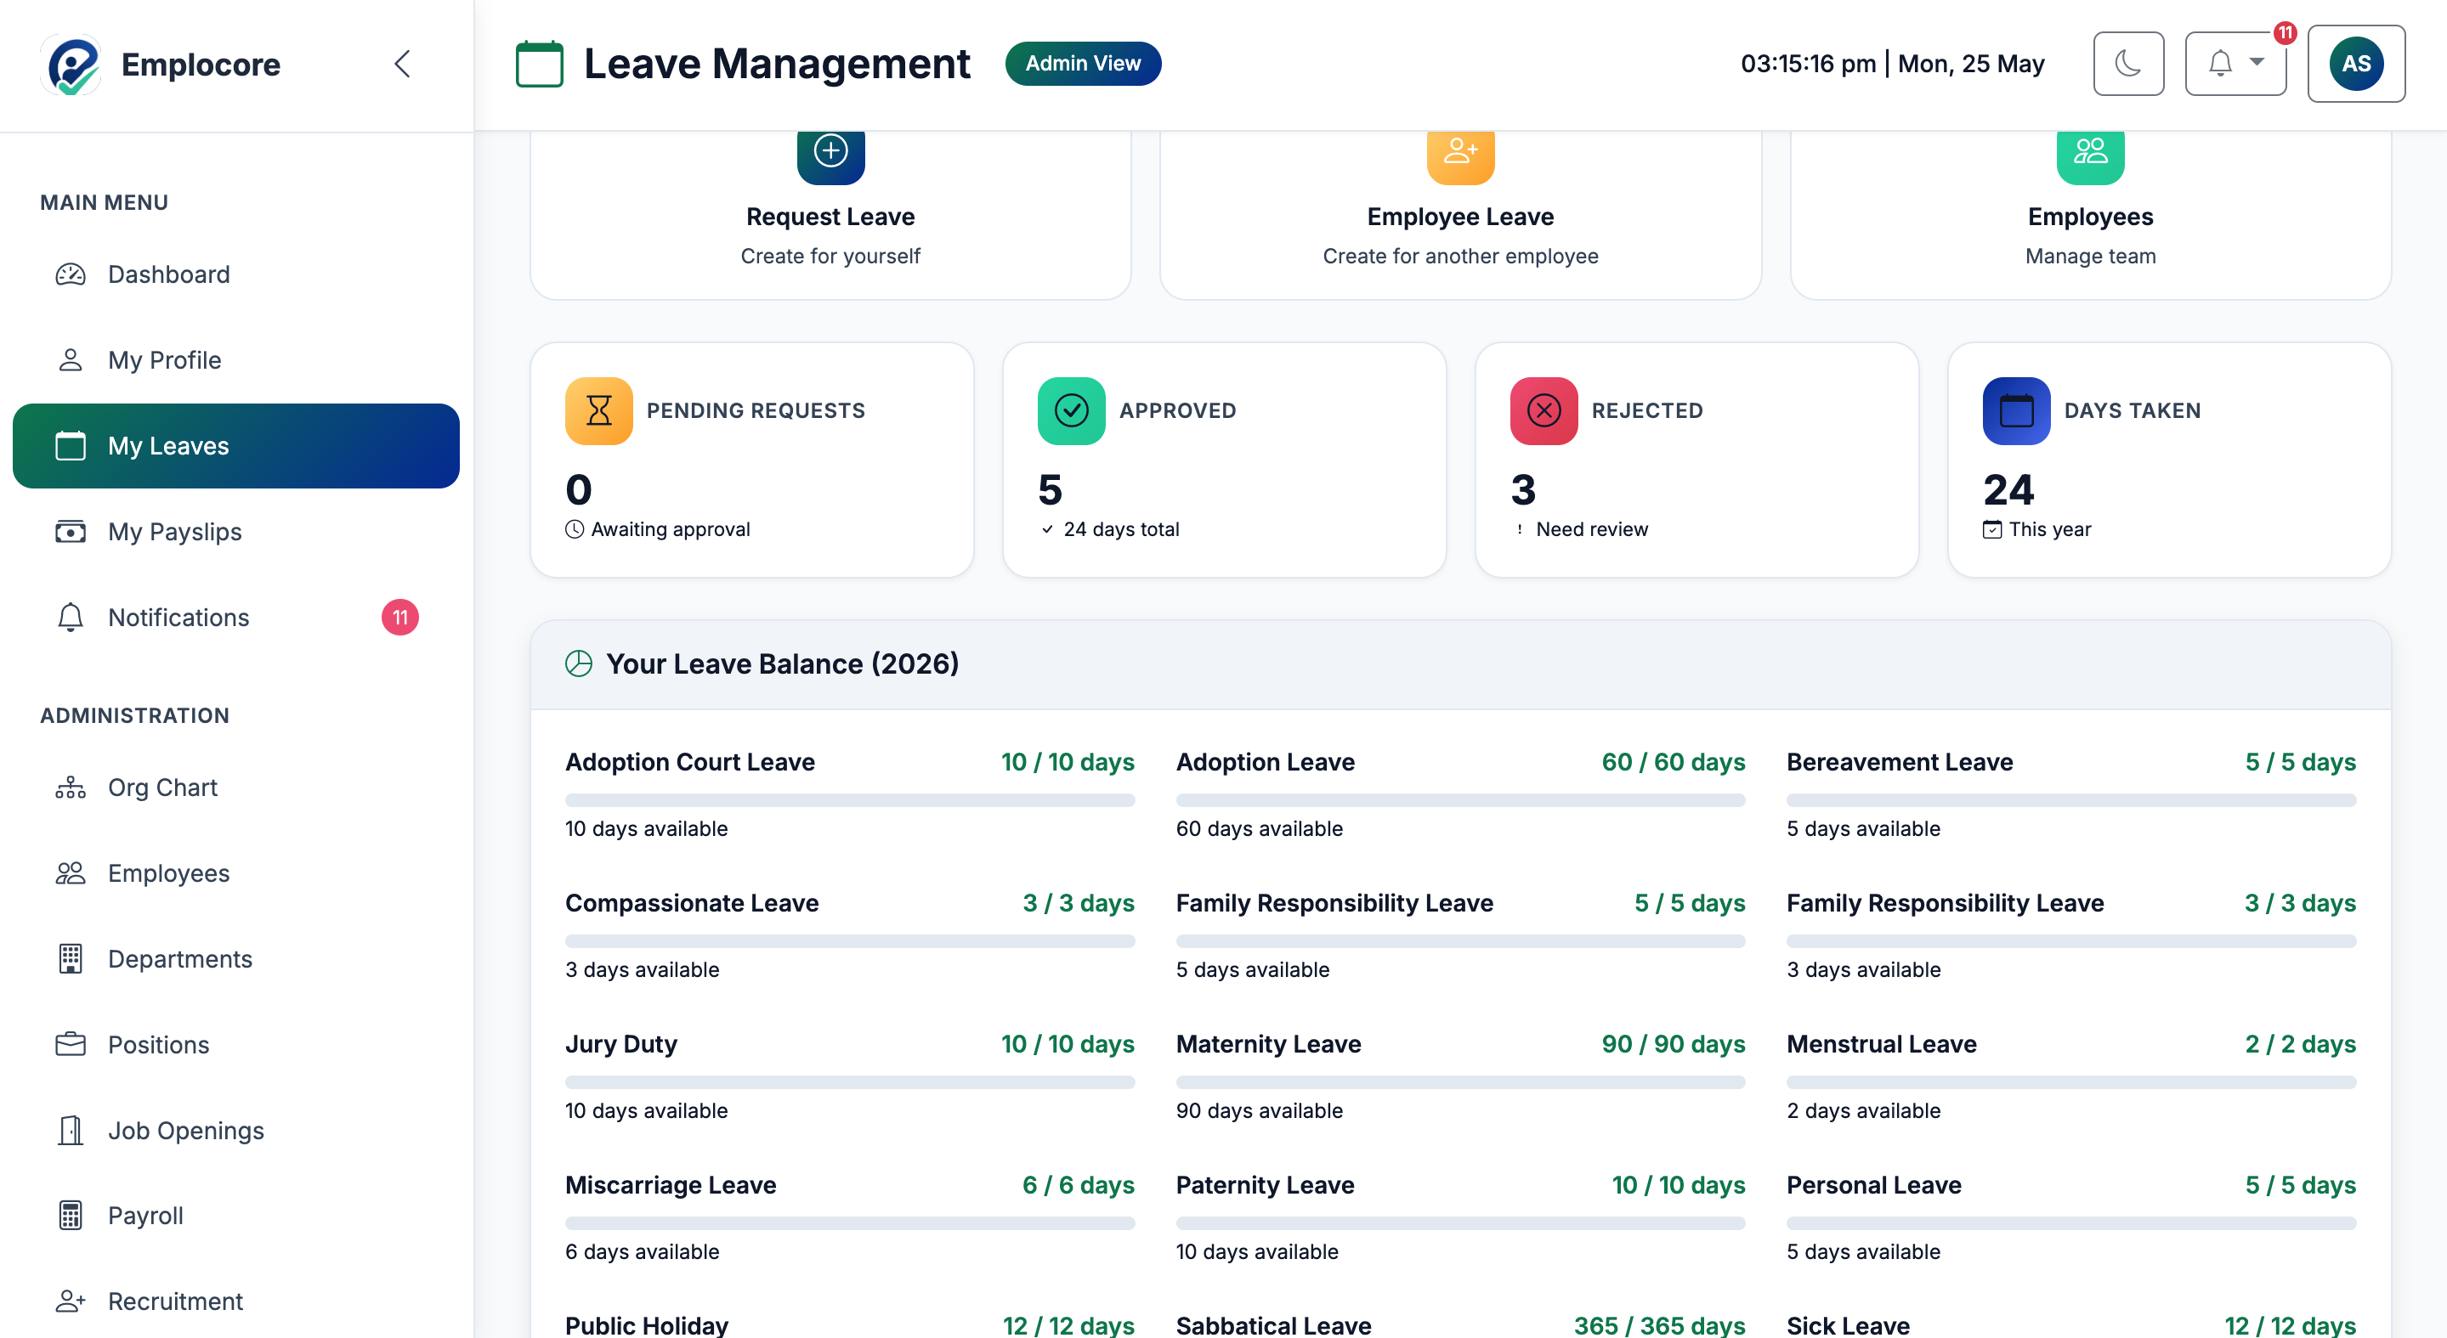Click the "Jury Duty" label
This screenshot has width=2447, height=1338.
coord(621,1045)
